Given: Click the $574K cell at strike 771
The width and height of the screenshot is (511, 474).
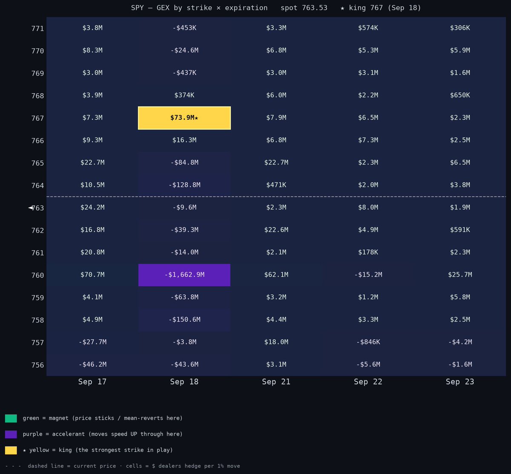Looking at the screenshot, I should click(x=368, y=28).
